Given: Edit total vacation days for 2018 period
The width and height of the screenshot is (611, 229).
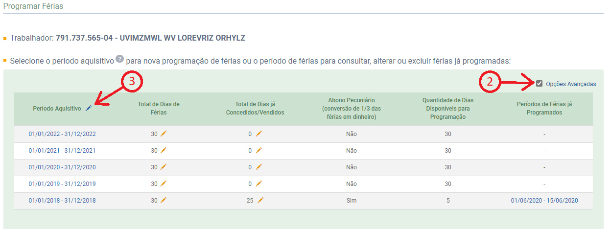Looking at the screenshot, I should 164,200.
